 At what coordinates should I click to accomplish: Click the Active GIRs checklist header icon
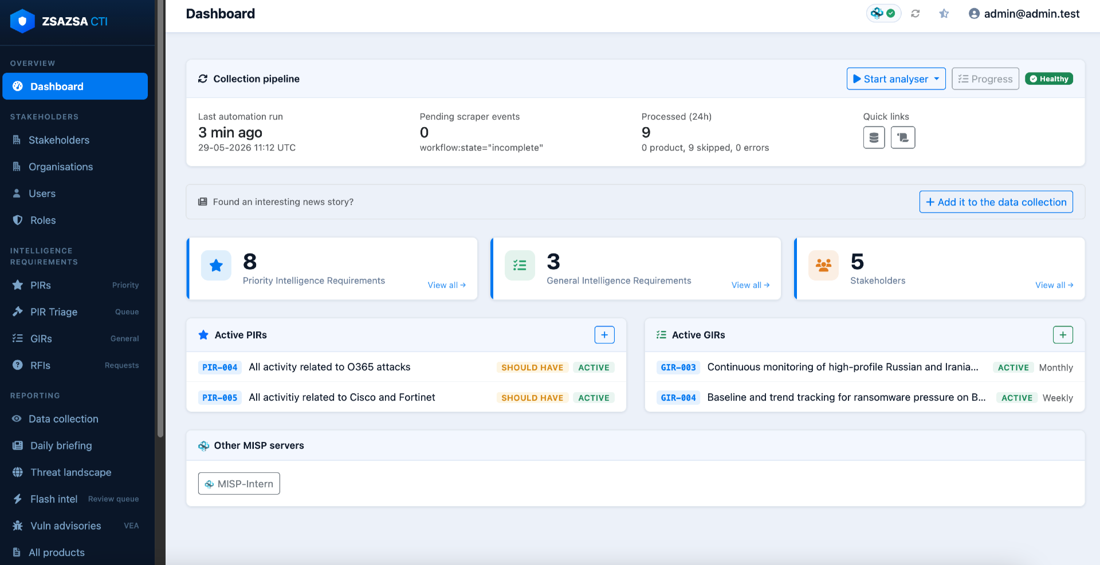click(x=661, y=335)
